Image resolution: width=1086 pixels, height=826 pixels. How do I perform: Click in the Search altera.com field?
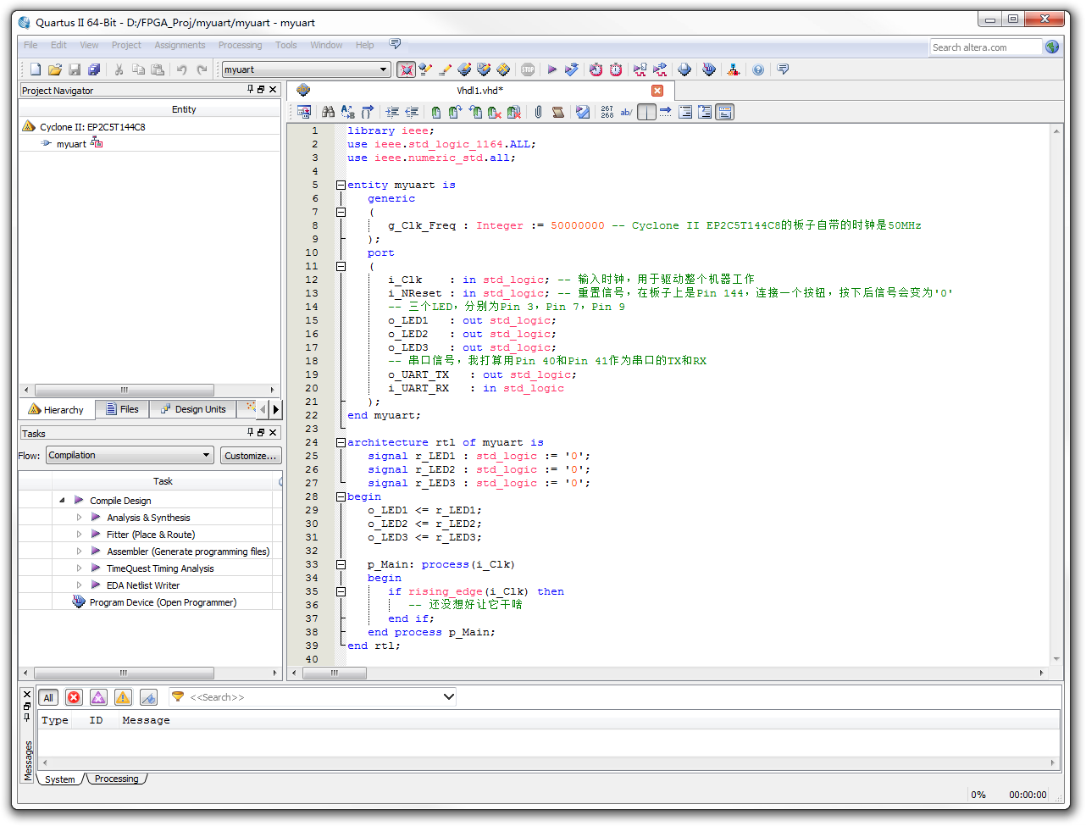985,47
